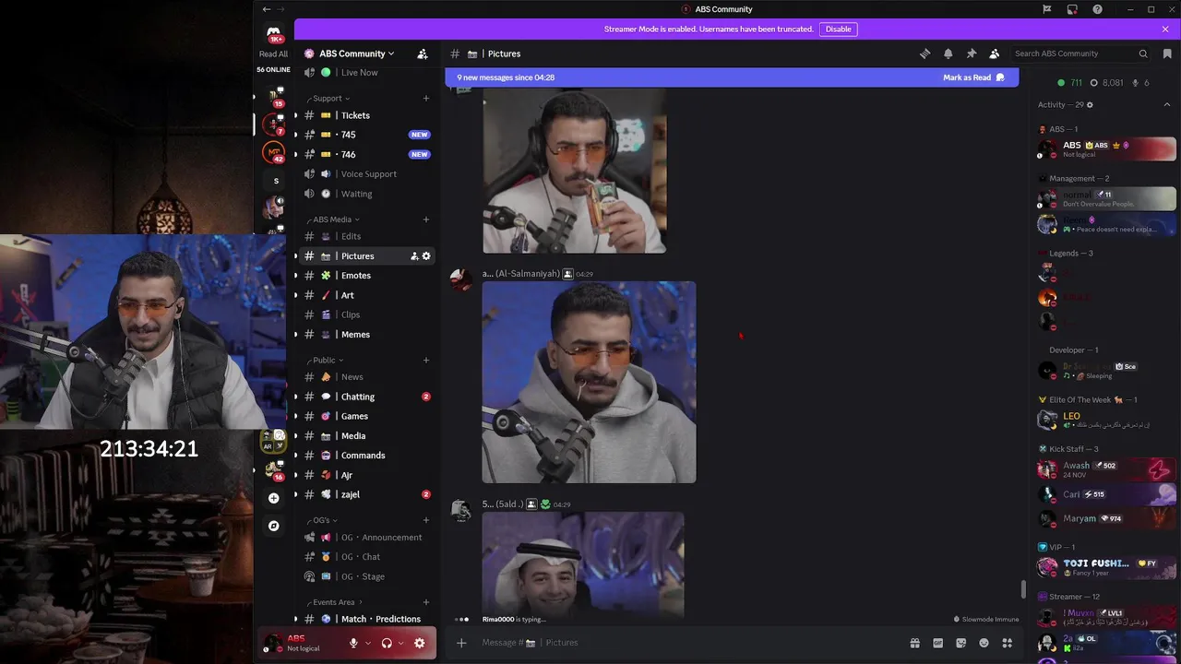Open notification settings bell icon
Viewport: 1181px width, 664px height.
(x=948, y=53)
